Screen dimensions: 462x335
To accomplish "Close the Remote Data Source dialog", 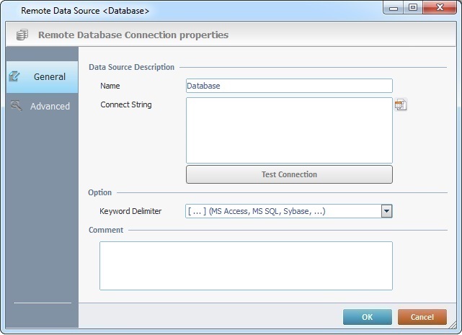I will (438, 8).
